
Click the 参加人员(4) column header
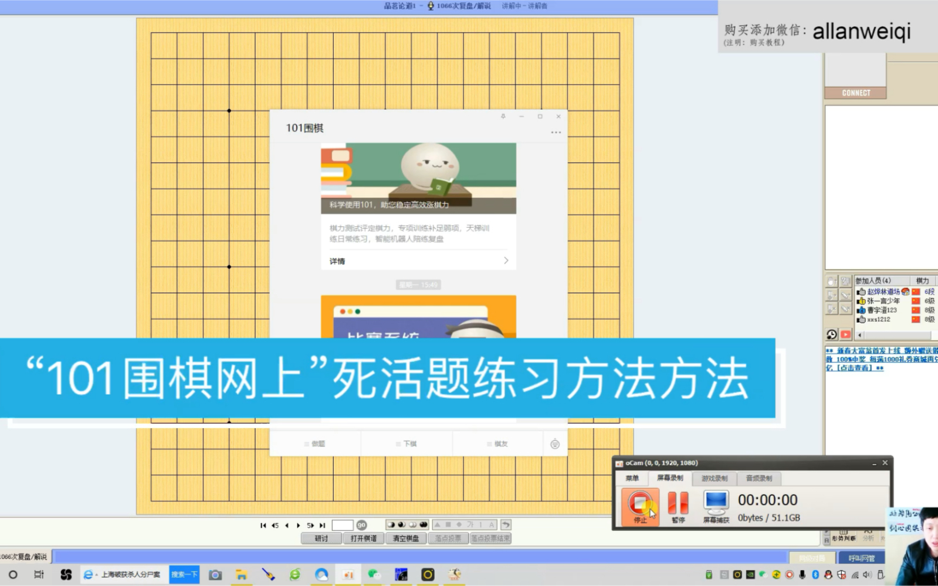[x=882, y=280]
